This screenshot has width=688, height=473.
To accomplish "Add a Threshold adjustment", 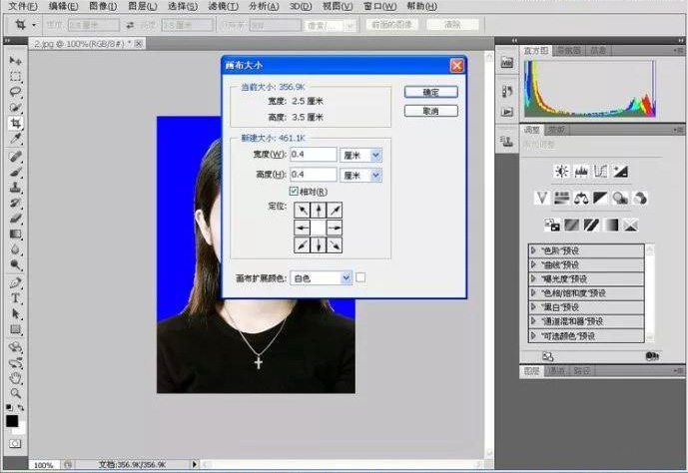I will tap(591, 226).
